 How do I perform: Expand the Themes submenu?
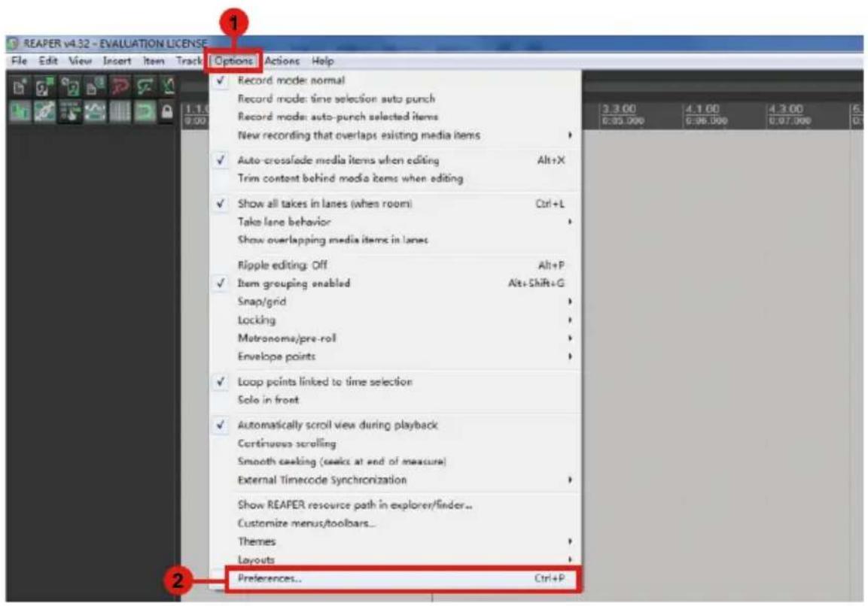click(x=395, y=541)
